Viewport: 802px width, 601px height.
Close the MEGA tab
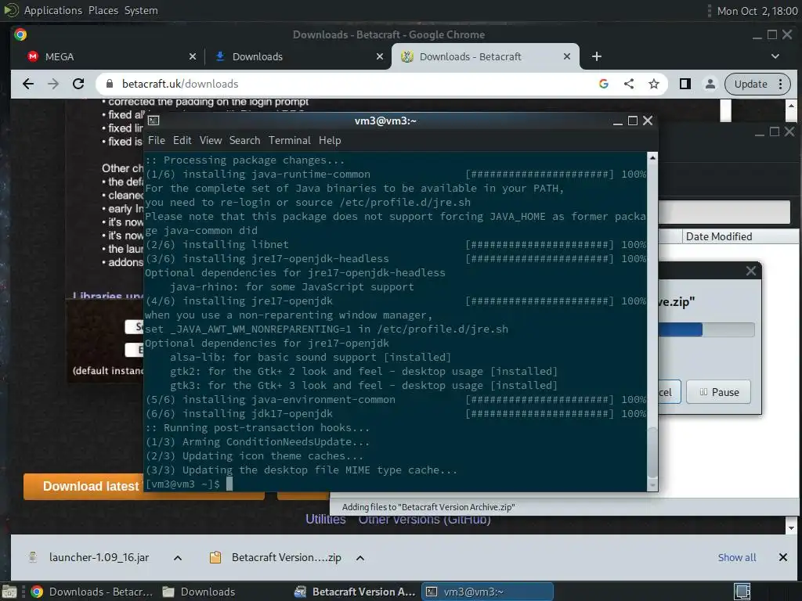[193, 56]
